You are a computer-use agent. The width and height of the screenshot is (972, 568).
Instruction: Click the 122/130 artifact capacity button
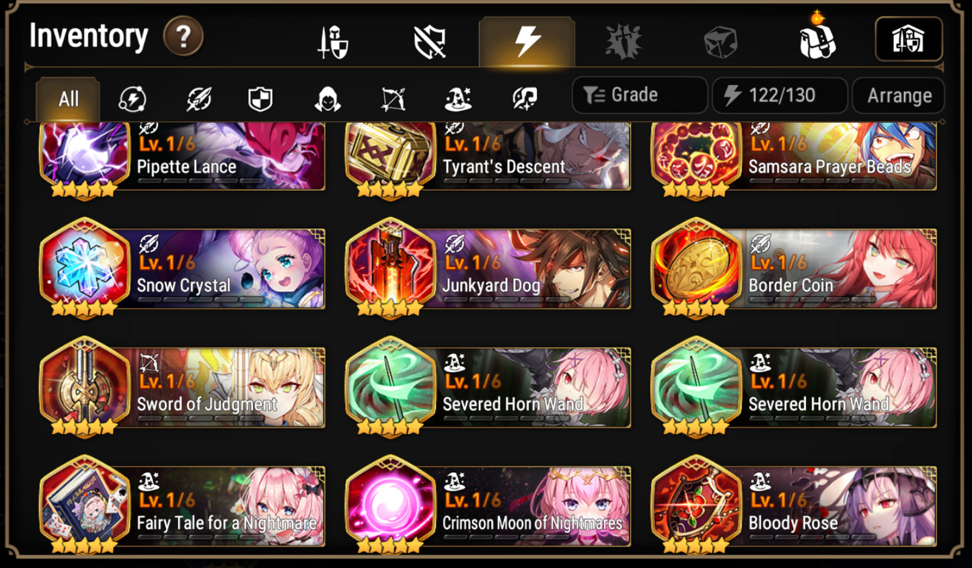[x=780, y=95]
